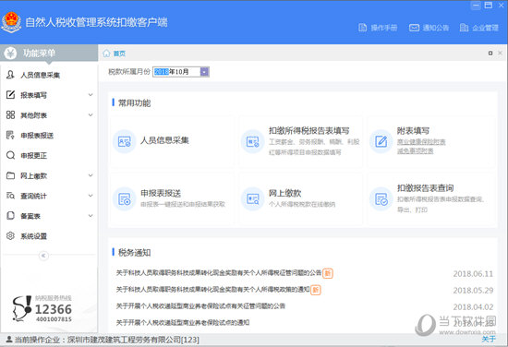Click the 申报表报送 sidebar icon
Viewport: 508px width, 347px height.
click(x=10, y=135)
